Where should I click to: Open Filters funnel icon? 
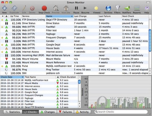pos(117,8)
